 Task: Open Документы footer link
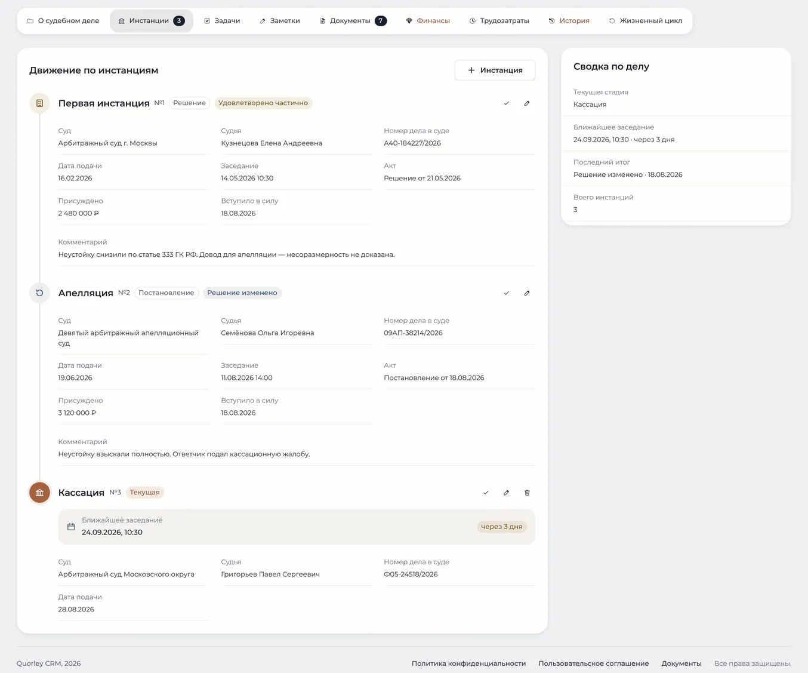pos(681,663)
